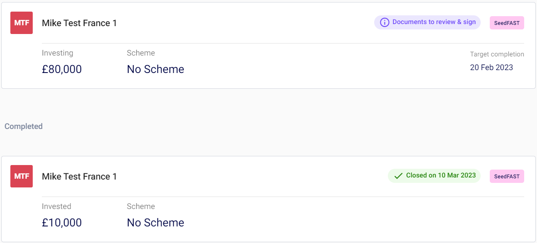This screenshot has height=243, width=537.
Task: Click the 'Investing' label
Action: [x=58, y=53]
